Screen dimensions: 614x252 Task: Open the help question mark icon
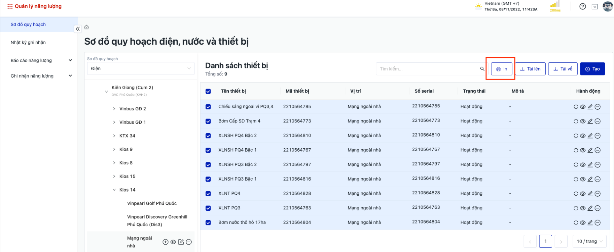[x=583, y=6]
